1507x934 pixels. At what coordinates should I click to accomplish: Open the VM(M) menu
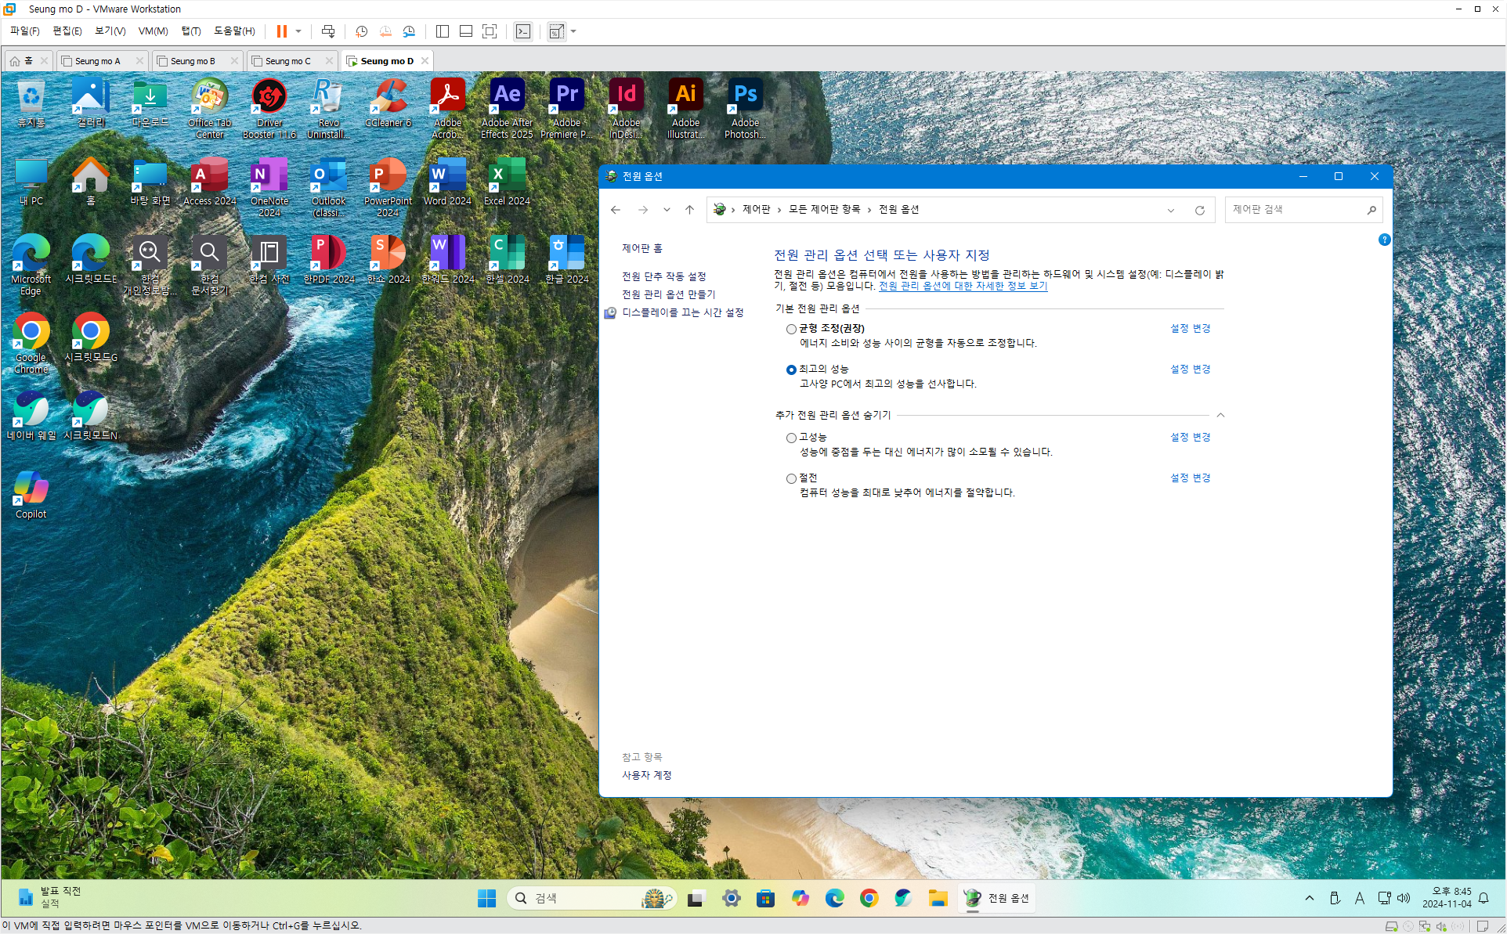153,31
